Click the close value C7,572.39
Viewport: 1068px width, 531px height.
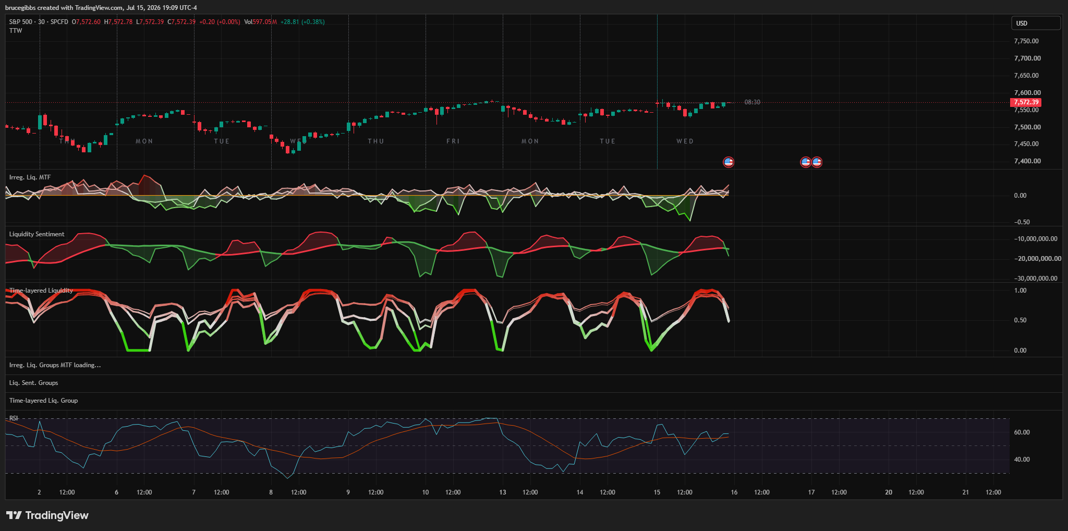click(x=181, y=22)
